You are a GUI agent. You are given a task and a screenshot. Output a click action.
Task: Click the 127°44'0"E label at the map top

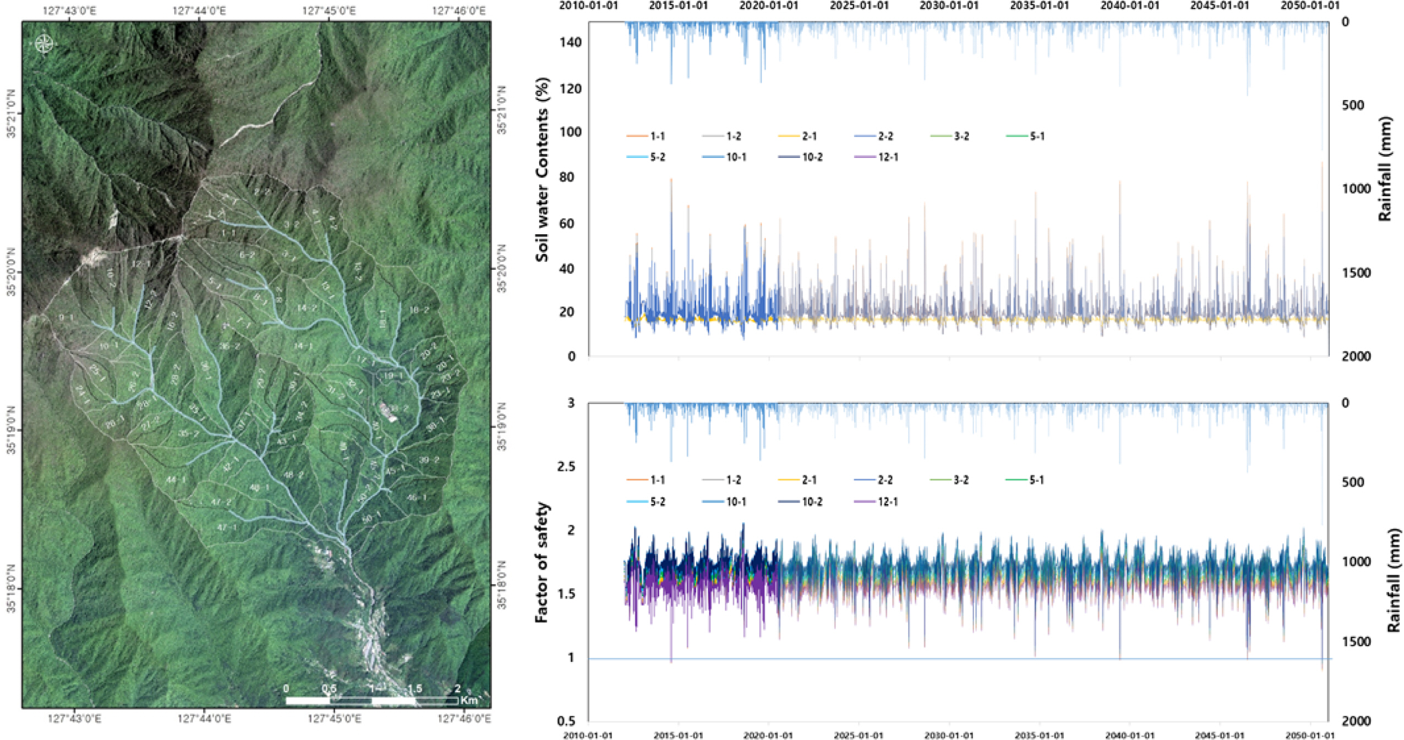tap(199, 10)
